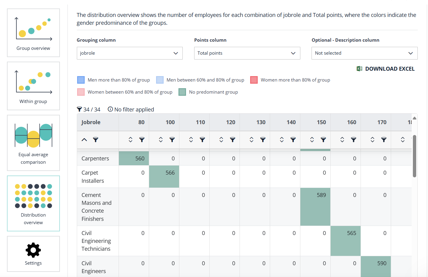Toggle sort order for column 140
Image resolution: width=428 pixels, height=277 pixels.
click(282, 140)
